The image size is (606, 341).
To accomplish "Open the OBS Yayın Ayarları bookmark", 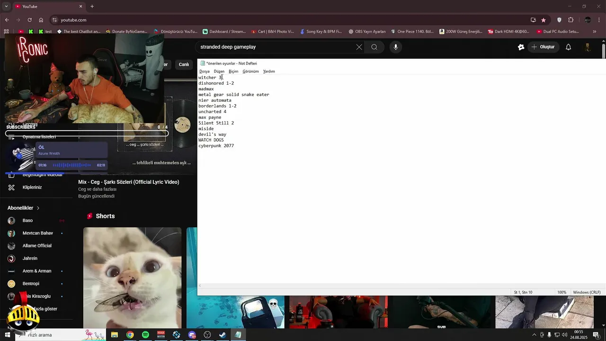I will 367,32.
